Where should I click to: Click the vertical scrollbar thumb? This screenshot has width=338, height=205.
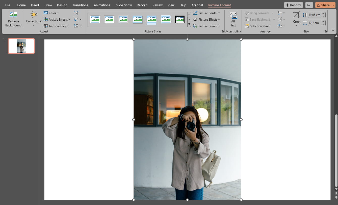336,150
